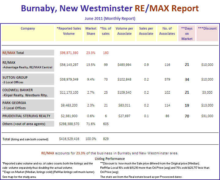
Task: Select the Sales per Associate header
Action: pyautogui.click(x=146, y=33)
